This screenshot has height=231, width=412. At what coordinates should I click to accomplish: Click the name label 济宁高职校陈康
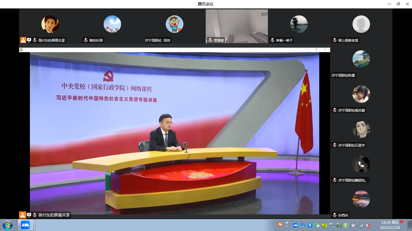pyautogui.click(x=343, y=75)
